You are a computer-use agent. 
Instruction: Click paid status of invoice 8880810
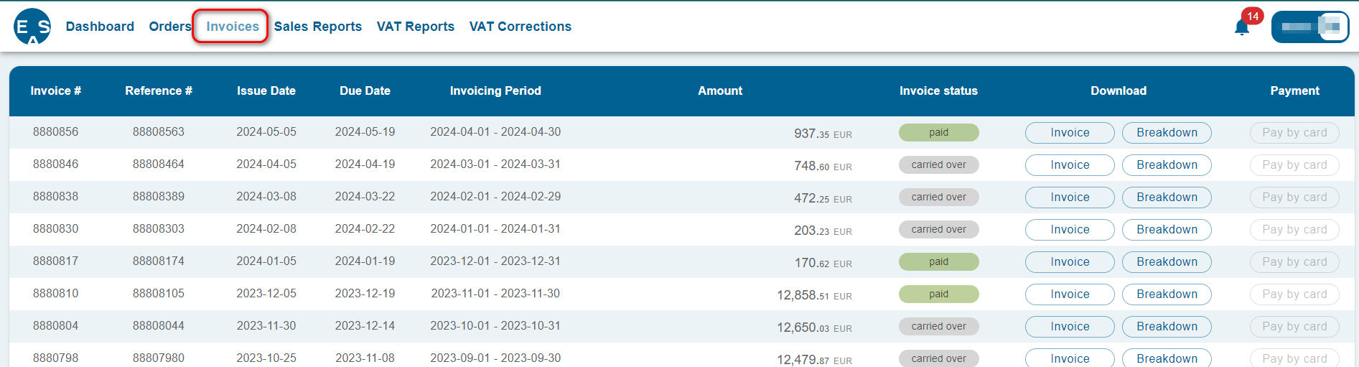(x=938, y=294)
